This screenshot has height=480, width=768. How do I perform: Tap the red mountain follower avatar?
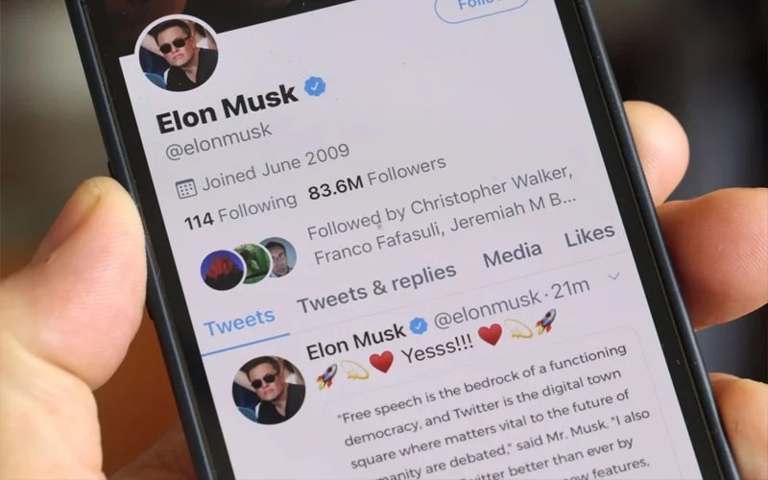pyautogui.click(x=223, y=270)
